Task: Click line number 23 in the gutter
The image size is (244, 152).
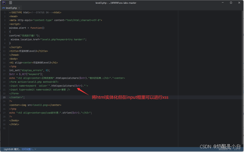Action: pyautogui.click(x=4, y=97)
